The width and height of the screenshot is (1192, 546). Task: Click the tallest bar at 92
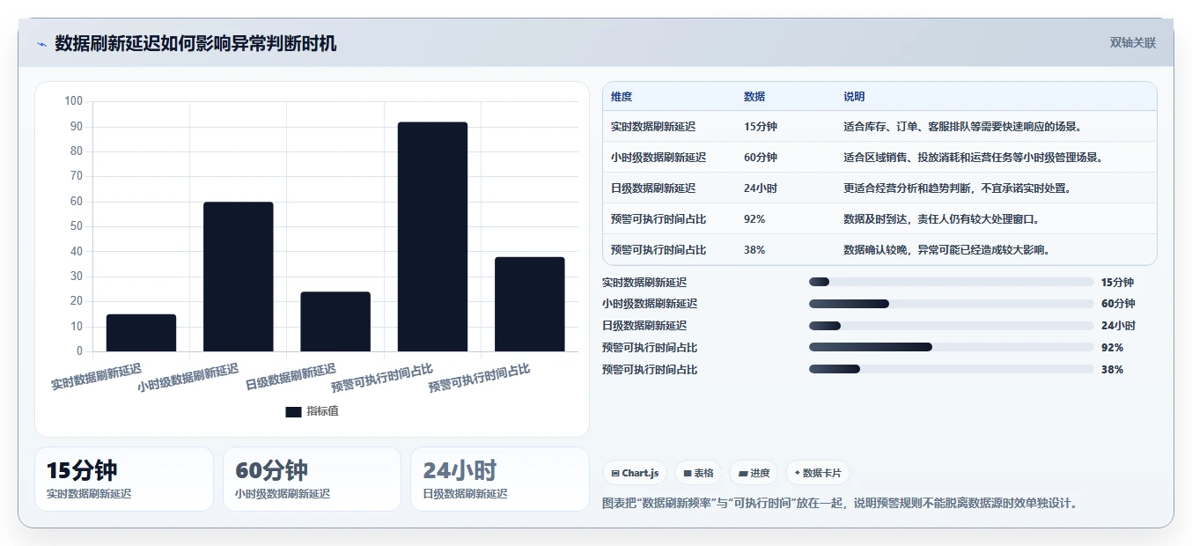[x=432, y=237]
